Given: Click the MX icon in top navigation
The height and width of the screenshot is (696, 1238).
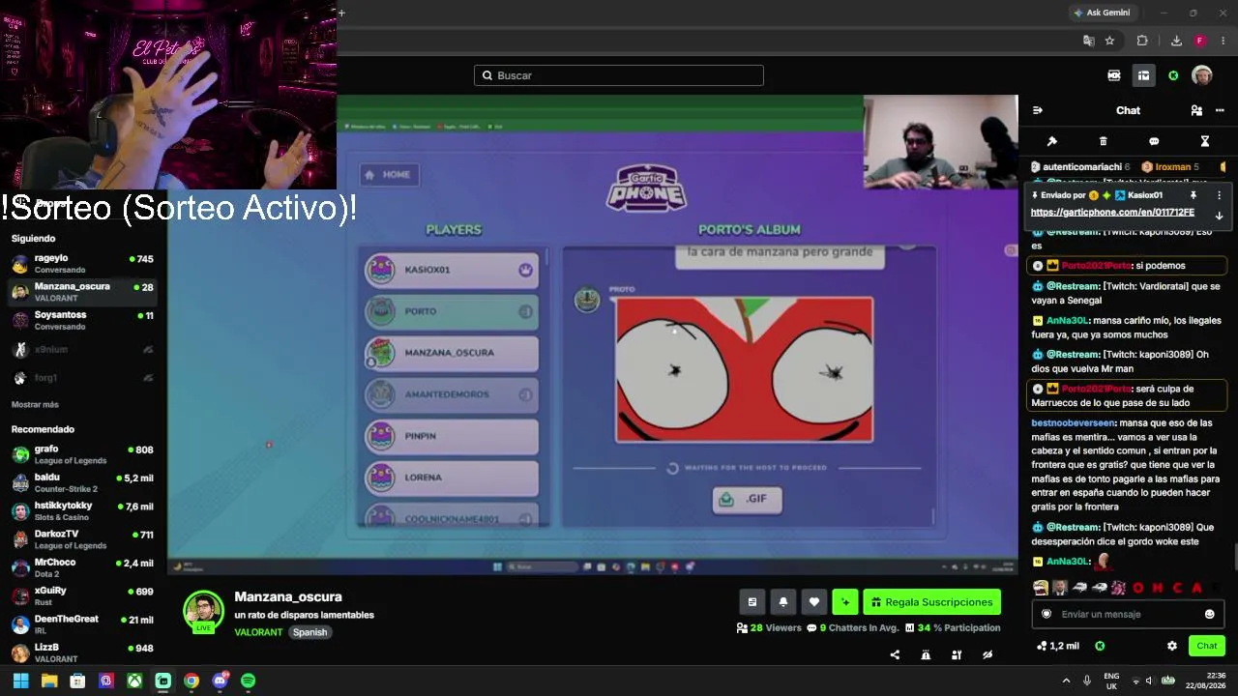Looking at the screenshot, I should click(1114, 75).
